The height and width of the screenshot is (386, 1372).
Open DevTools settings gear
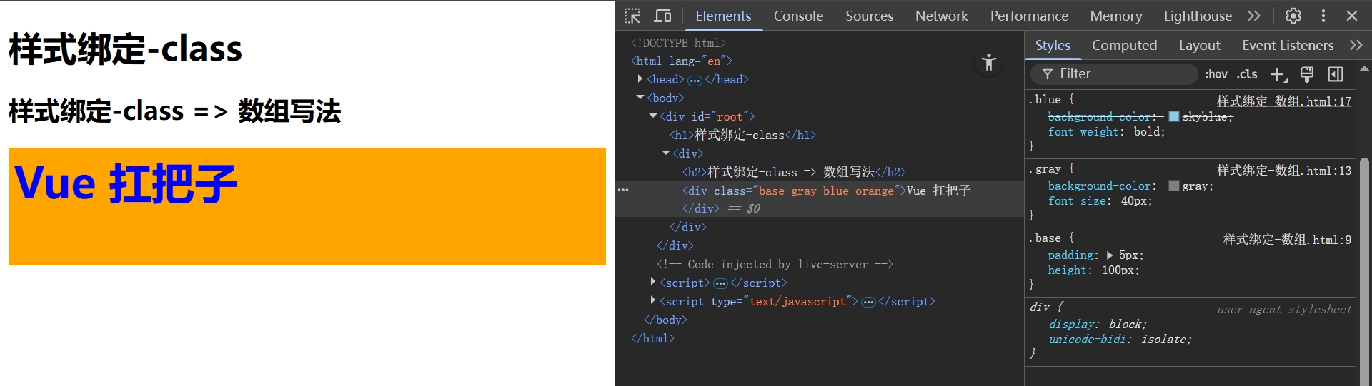click(x=1293, y=16)
